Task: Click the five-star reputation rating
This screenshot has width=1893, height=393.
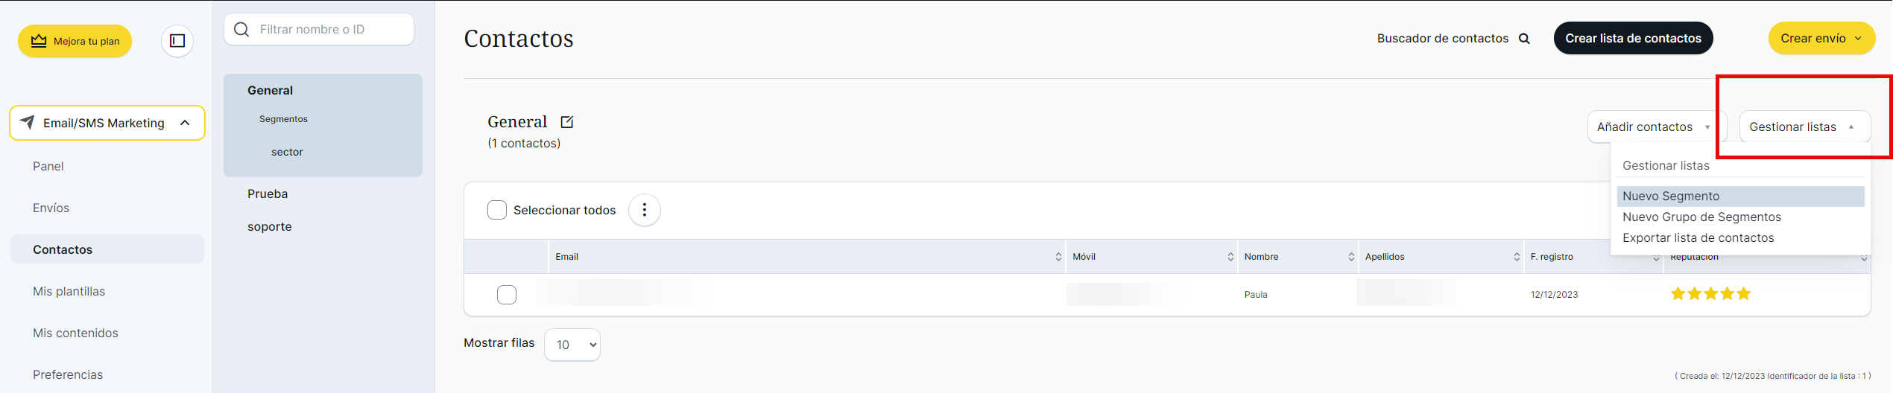Action: [1710, 294]
